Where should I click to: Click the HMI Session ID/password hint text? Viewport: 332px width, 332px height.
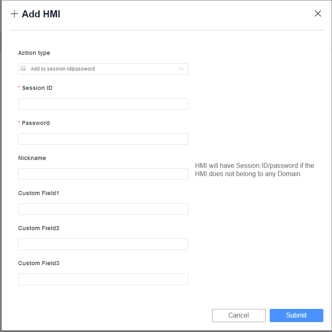(254, 170)
